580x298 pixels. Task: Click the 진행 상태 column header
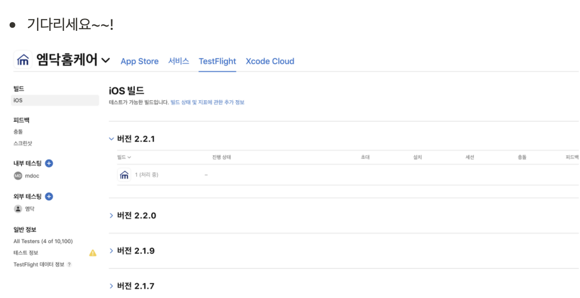tap(222, 157)
